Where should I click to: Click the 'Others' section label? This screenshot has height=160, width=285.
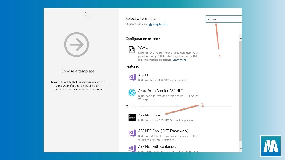point(131,107)
